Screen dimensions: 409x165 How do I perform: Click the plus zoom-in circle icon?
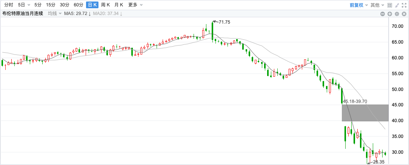tap(390, 14)
